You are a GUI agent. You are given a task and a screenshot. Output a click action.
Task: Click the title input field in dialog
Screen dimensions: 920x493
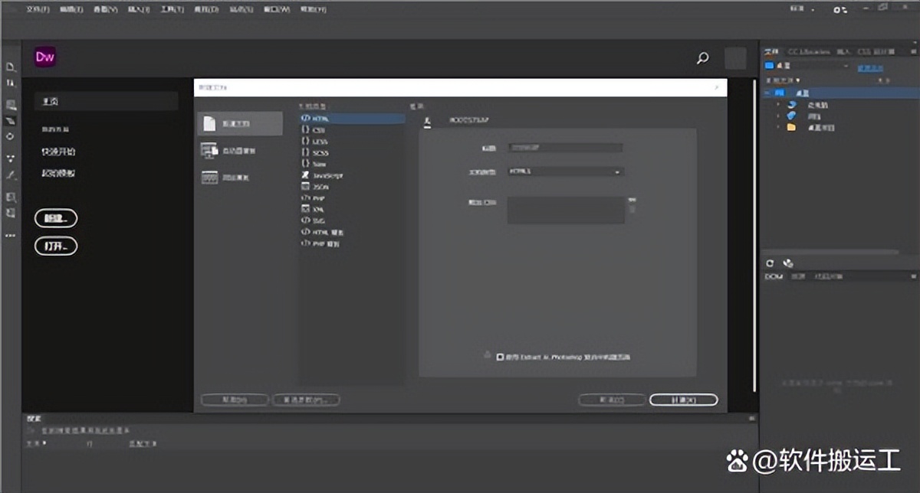[x=566, y=148]
